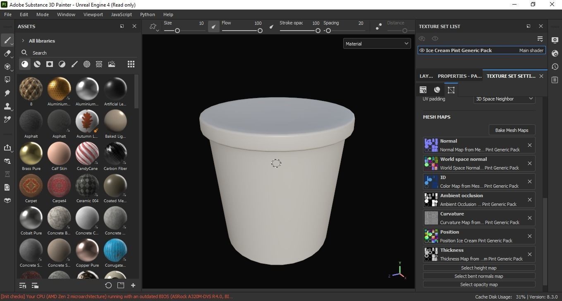Open Shader settings from right sidebar
Screen dimensions: 562x301
point(555,53)
